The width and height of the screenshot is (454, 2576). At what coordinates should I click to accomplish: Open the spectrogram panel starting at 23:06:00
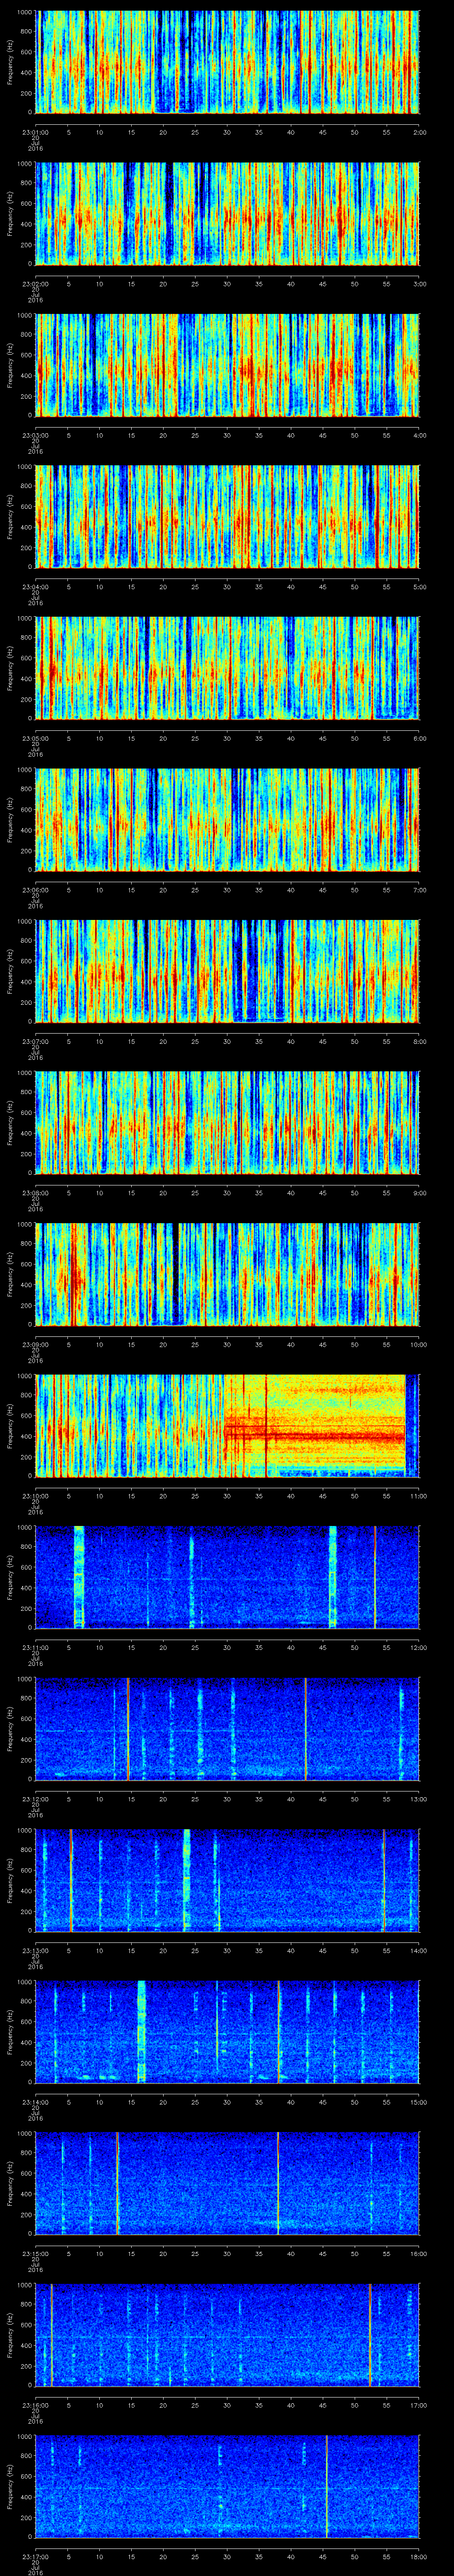coord(227,820)
